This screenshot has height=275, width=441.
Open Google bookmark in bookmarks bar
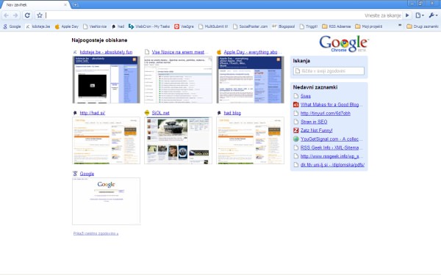point(12,26)
